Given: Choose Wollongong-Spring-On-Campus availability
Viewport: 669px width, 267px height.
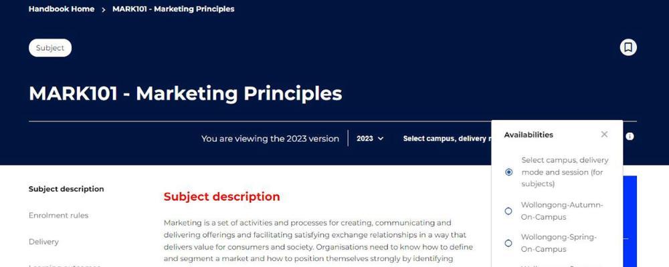Looking at the screenshot, I should click(x=508, y=243).
